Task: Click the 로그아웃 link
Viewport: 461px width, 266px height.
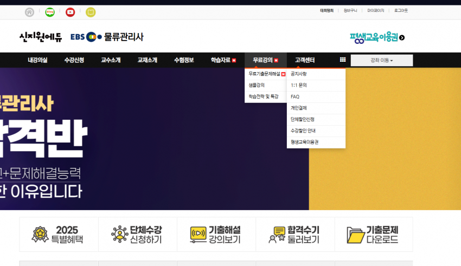Action: coord(401,11)
